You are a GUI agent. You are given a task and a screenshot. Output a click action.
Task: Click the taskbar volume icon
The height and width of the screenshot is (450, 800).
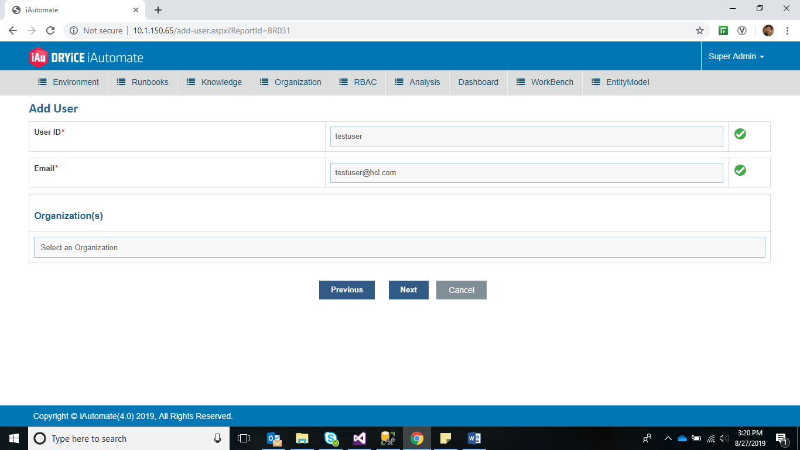(x=724, y=438)
